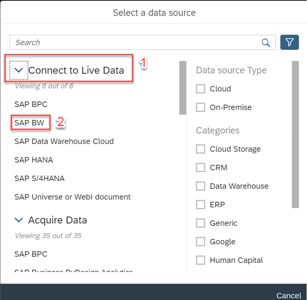Toggle the filter funnel button
Image resolution: width=307 pixels, height=300 pixels.
pyautogui.click(x=289, y=42)
